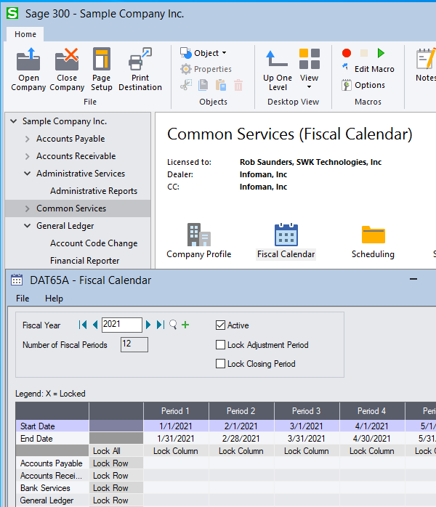Click the Lock All button
This screenshot has height=507, width=436.
tap(116, 451)
